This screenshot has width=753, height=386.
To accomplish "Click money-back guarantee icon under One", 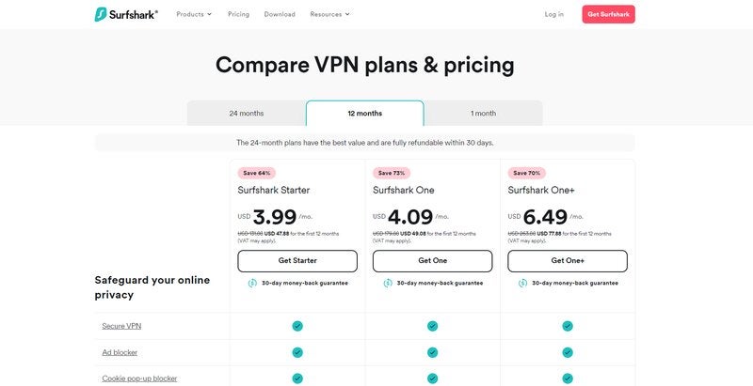I will (x=388, y=283).
